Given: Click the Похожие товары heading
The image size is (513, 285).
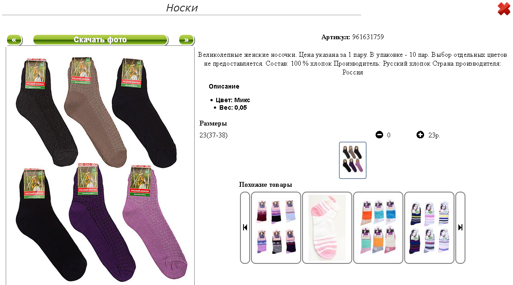Looking at the screenshot, I should pyautogui.click(x=266, y=185).
